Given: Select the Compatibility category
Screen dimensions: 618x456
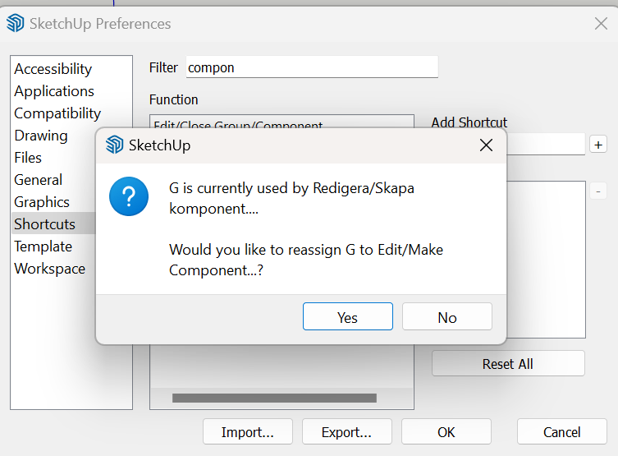Looking at the screenshot, I should pyautogui.click(x=57, y=113).
